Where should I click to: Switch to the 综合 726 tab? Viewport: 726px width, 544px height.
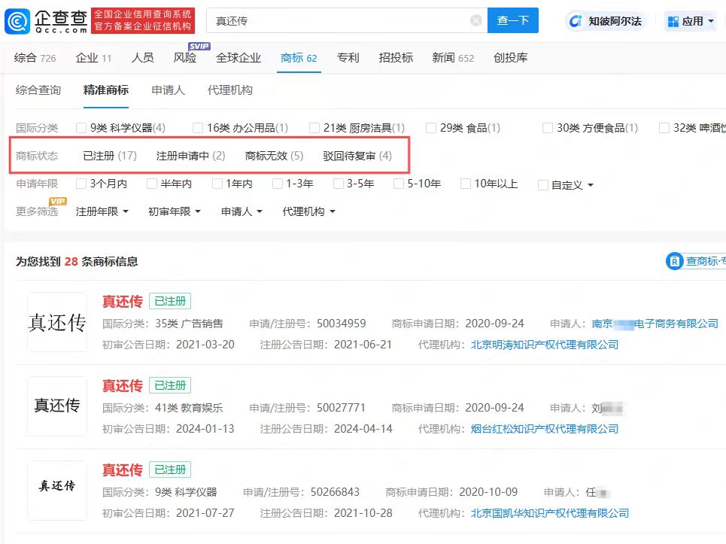pyautogui.click(x=35, y=58)
